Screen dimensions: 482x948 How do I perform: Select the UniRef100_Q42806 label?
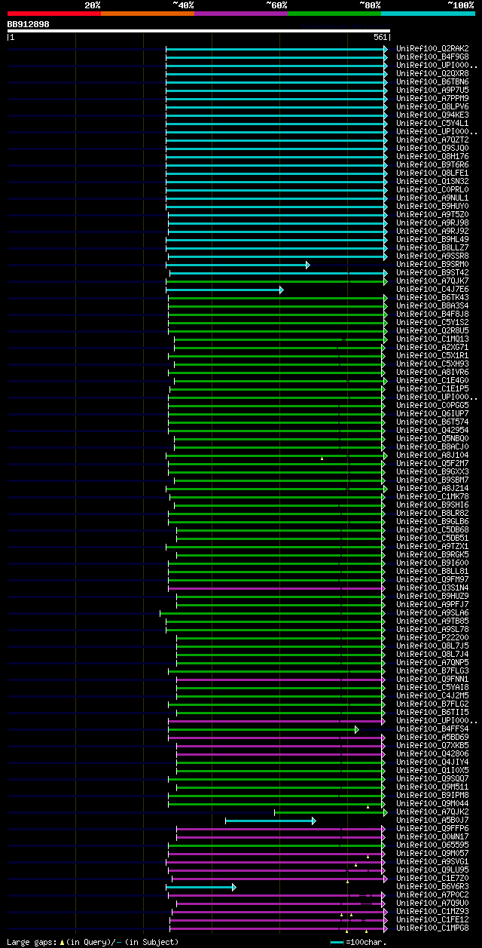click(432, 753)
